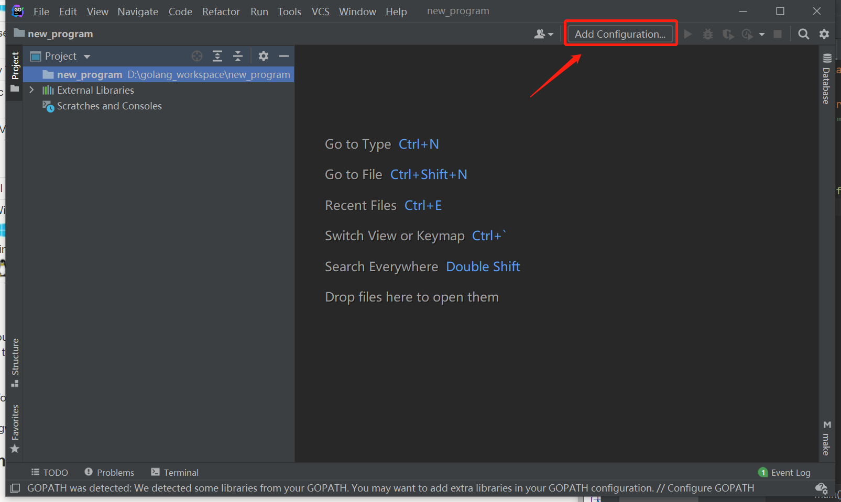841x502 pixels.
Task: Open the Help menu
Action: (x=396, y=12)
